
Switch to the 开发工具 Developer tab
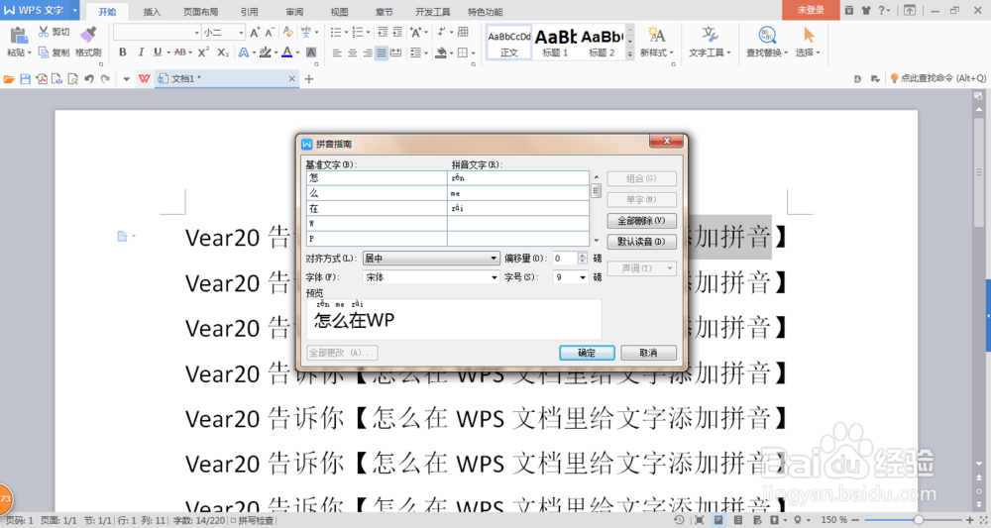coord(433,11)
